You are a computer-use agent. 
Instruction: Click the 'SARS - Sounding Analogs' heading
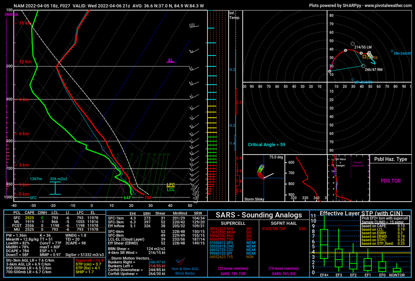[259, 215]
